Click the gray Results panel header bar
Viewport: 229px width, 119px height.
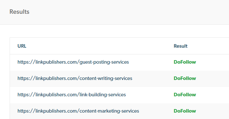114,12
